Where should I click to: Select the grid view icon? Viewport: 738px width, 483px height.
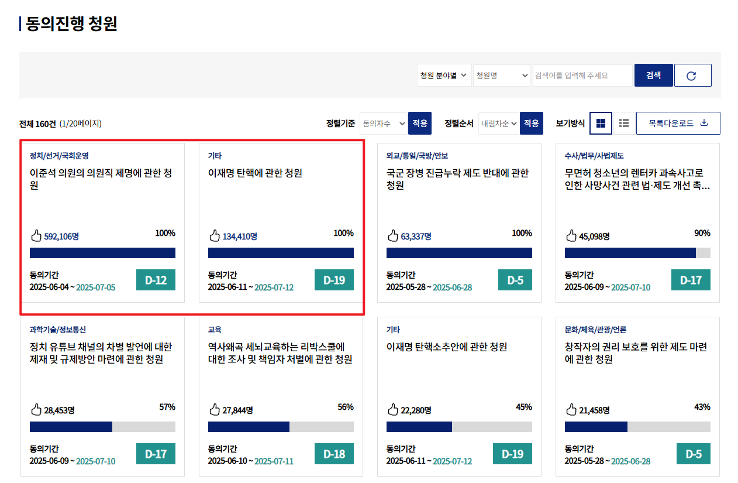pyautogui.click(x=601, y=123)
